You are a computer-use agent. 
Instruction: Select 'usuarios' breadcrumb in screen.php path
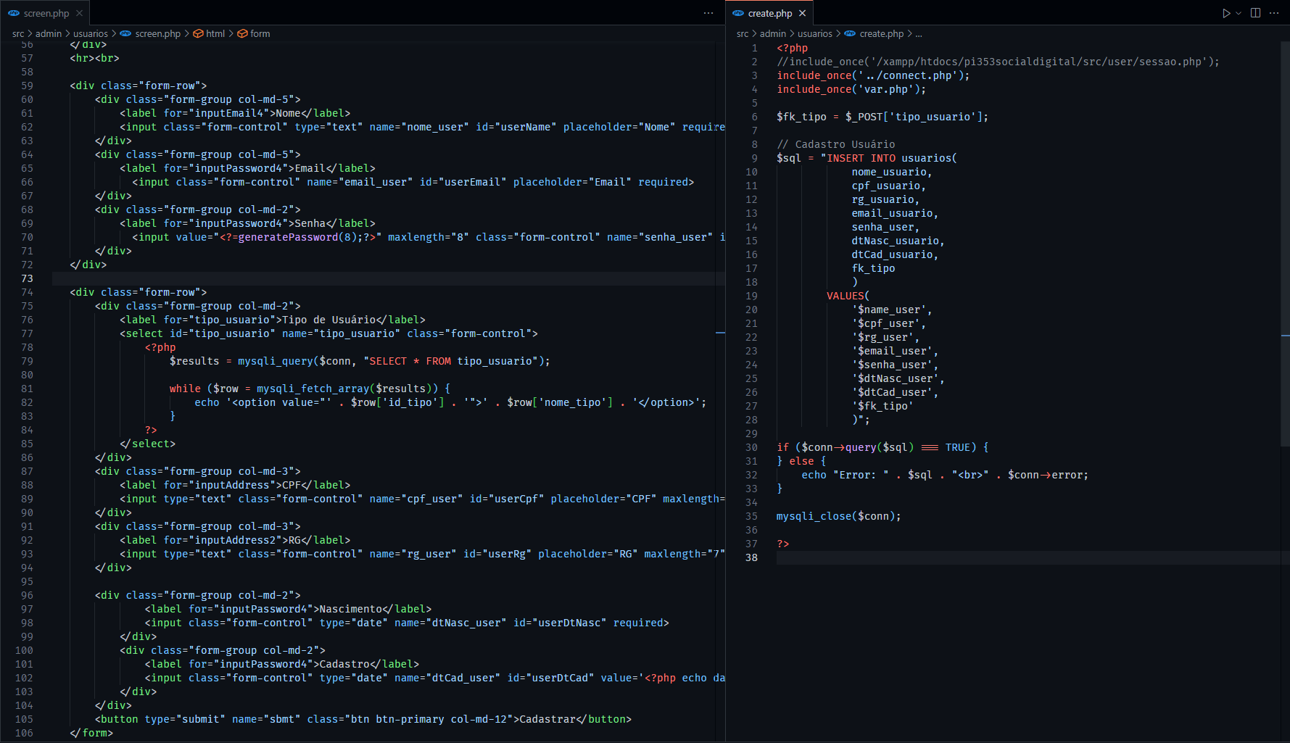point(91,33)
